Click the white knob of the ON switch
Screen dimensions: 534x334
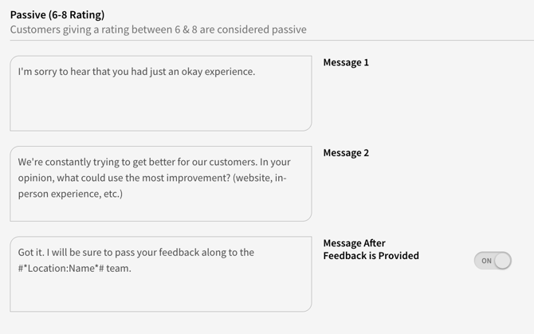tap(501, 261)
